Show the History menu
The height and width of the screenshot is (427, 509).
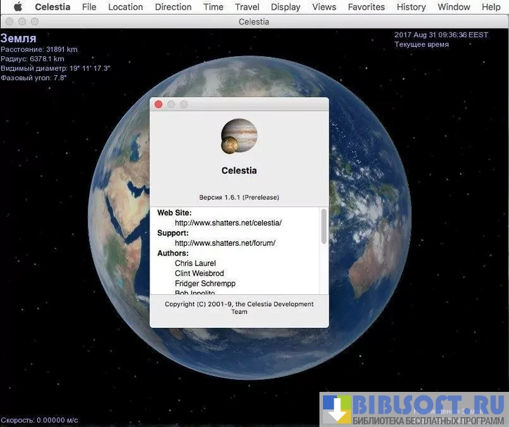point(411,7)
